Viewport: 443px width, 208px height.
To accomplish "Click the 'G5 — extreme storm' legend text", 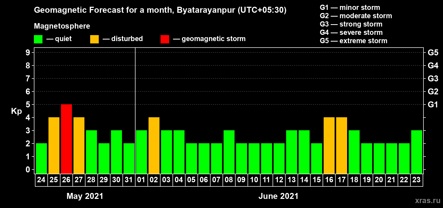I will click(354, 41).
